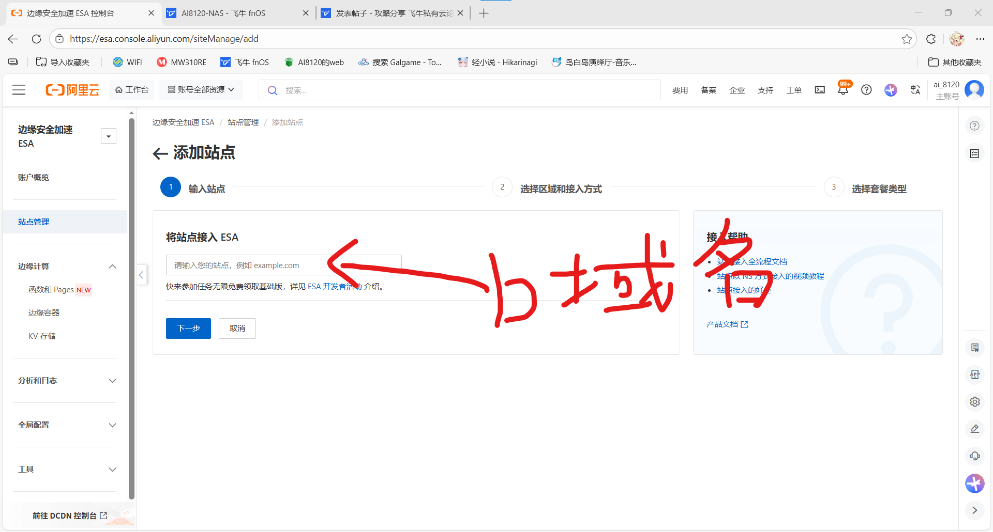Switch interface language via the translation icon
Image resolution: width=993 pixels, height=532 pixels.
tap(915, 89)
